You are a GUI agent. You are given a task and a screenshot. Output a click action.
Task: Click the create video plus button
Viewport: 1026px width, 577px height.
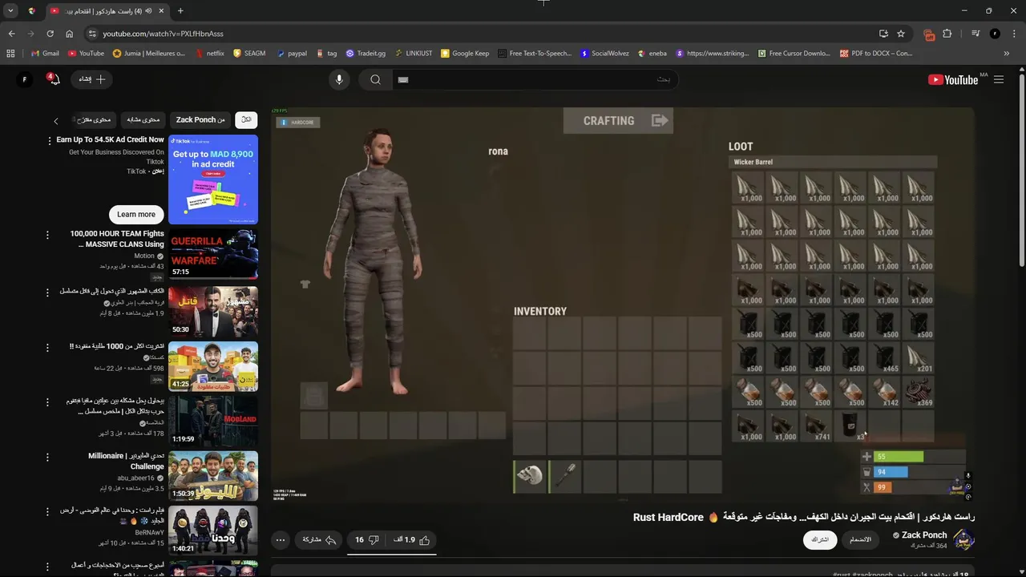pyautogui.click(x=92, y=79)
